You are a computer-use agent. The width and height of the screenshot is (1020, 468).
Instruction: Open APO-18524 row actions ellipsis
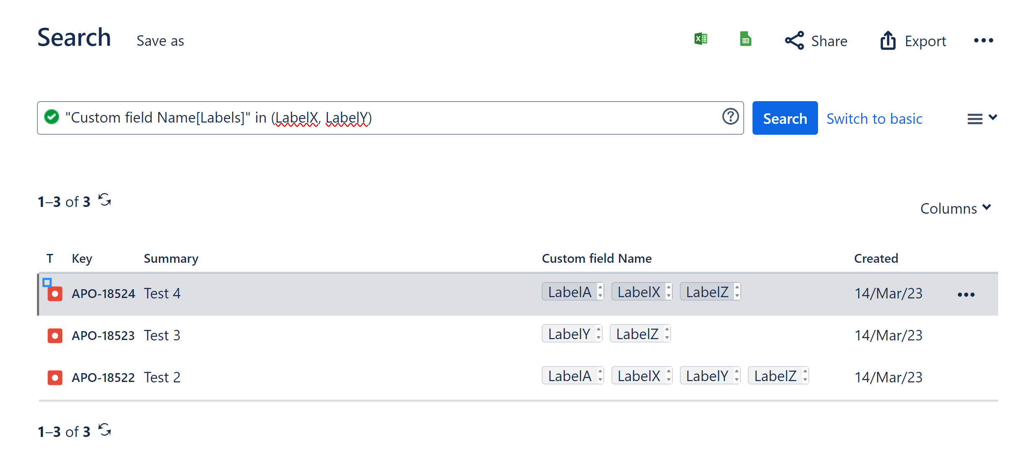(x=966, y=295)
